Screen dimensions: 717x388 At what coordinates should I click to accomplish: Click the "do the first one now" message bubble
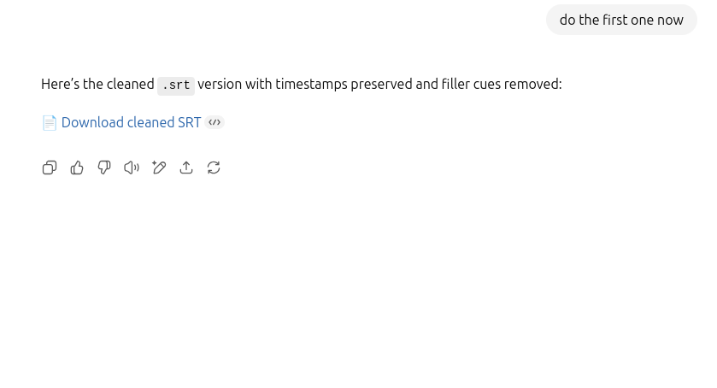[x=621, y=20]
